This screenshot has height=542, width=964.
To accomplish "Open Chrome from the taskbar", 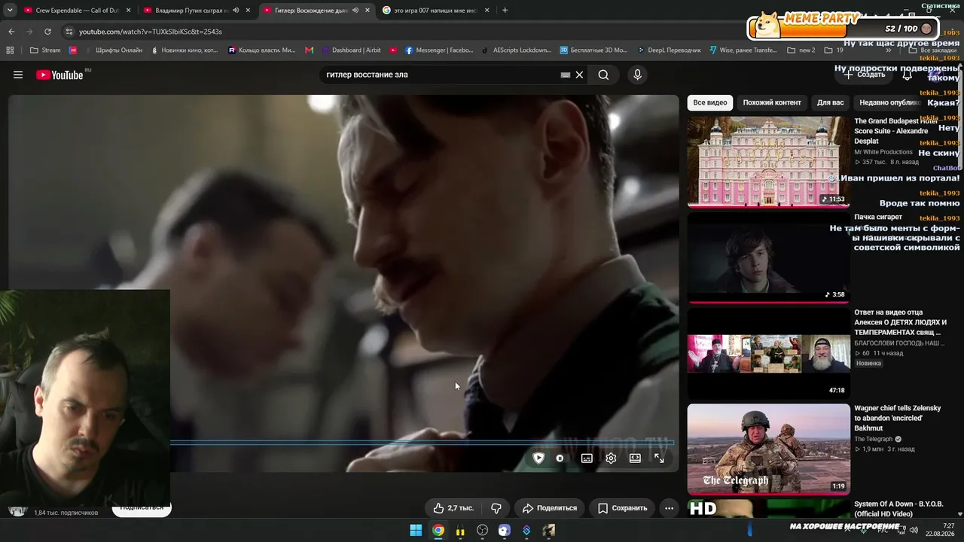I will point(438,530).
